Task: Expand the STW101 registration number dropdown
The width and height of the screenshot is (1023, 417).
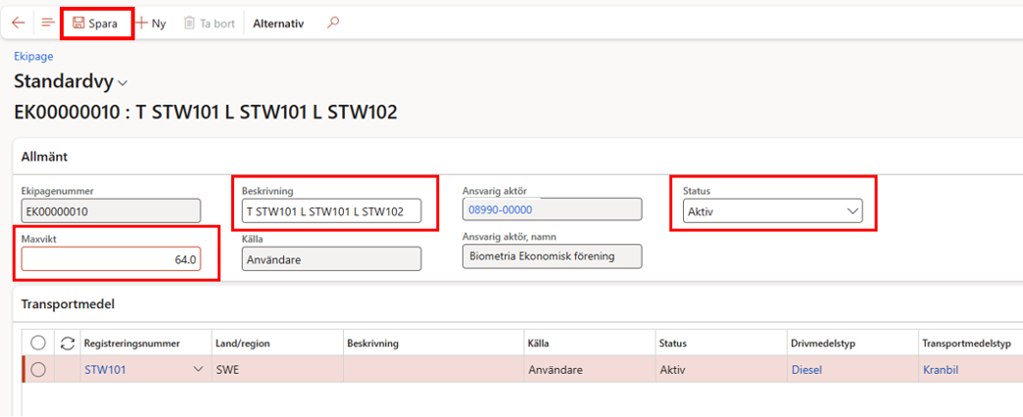Action: pyautogui.click(x=198, y=370)
